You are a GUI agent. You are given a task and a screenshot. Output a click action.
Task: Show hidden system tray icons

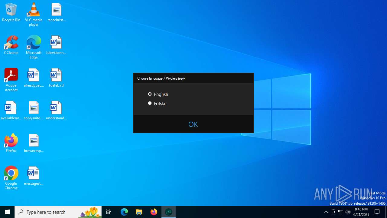[x=326, y=212]
